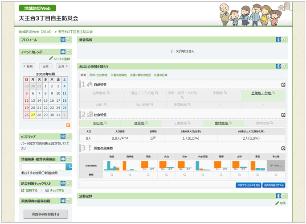Click the info icon beside 自然特性 heading
Image resolution: width=306 pixels, height=224 pixels.
point(283,85)
